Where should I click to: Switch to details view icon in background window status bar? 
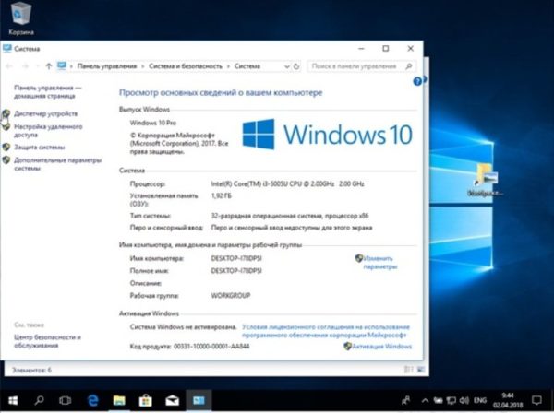coord(409,370)
